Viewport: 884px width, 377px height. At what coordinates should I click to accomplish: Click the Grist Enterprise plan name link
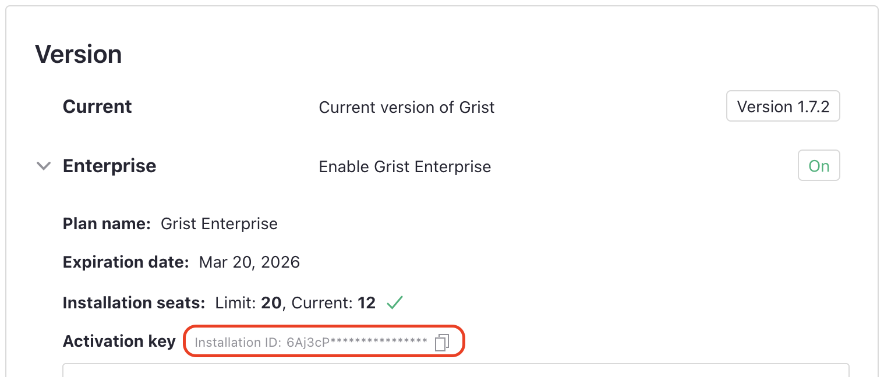coord(219,223)
